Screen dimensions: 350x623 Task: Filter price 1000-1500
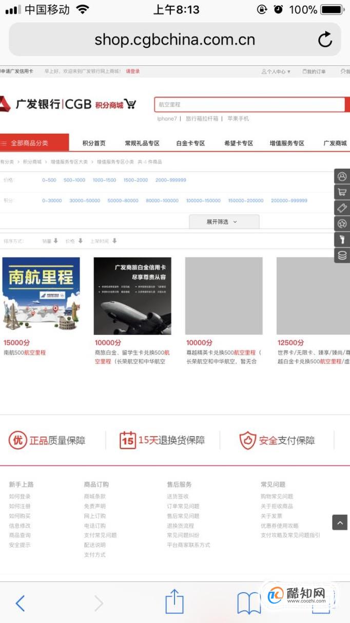pyautogui.click(x=104, y=180)
